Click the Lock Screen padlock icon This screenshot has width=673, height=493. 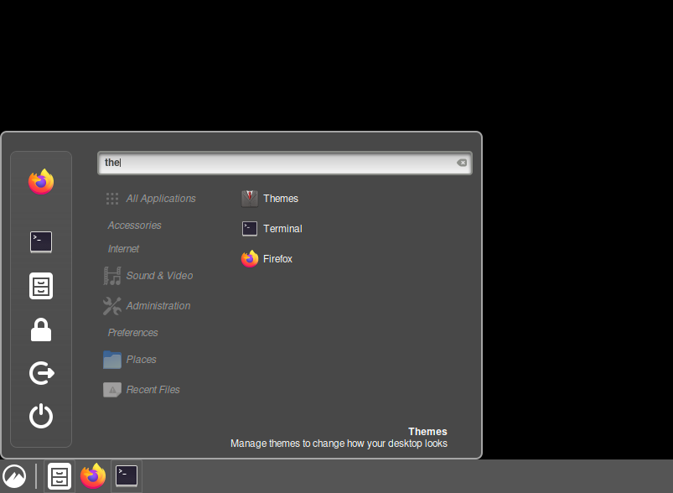41,330
